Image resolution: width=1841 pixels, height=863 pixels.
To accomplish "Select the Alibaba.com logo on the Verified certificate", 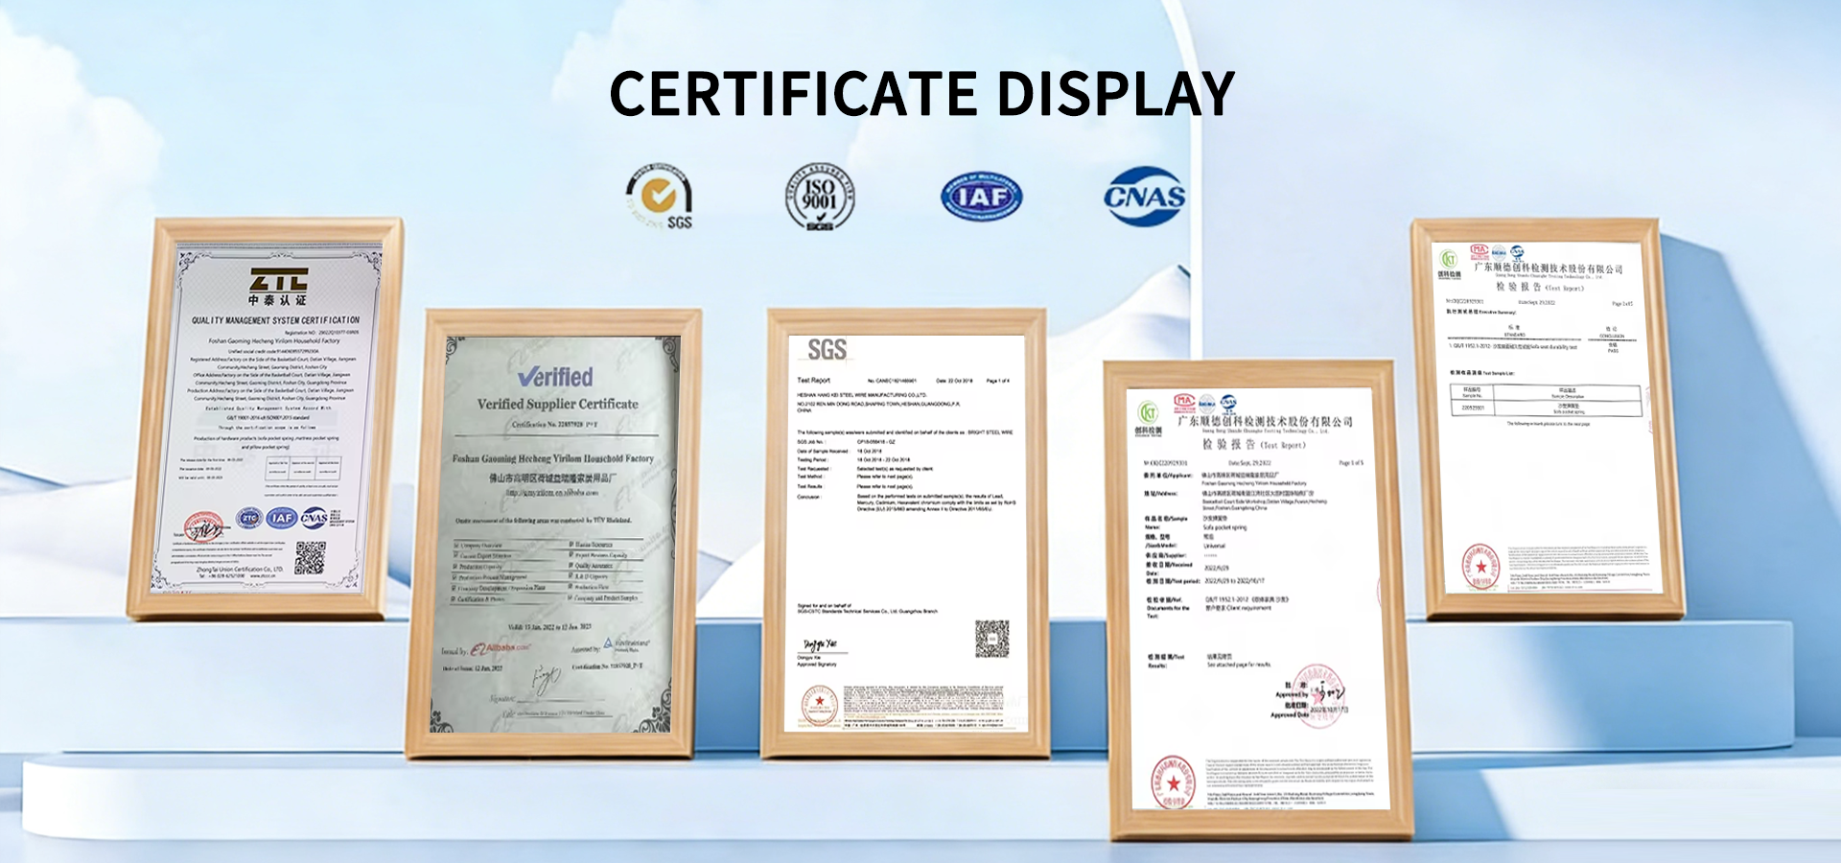I will pos(501,648).
